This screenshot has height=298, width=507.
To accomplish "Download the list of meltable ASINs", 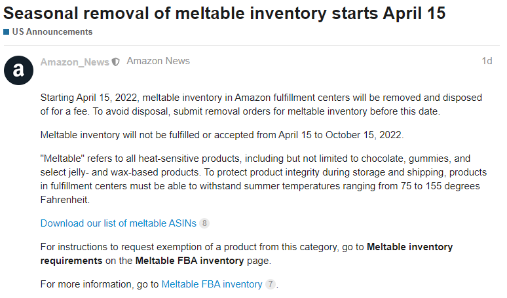I will pyautogui.click(x=118, y=223).
